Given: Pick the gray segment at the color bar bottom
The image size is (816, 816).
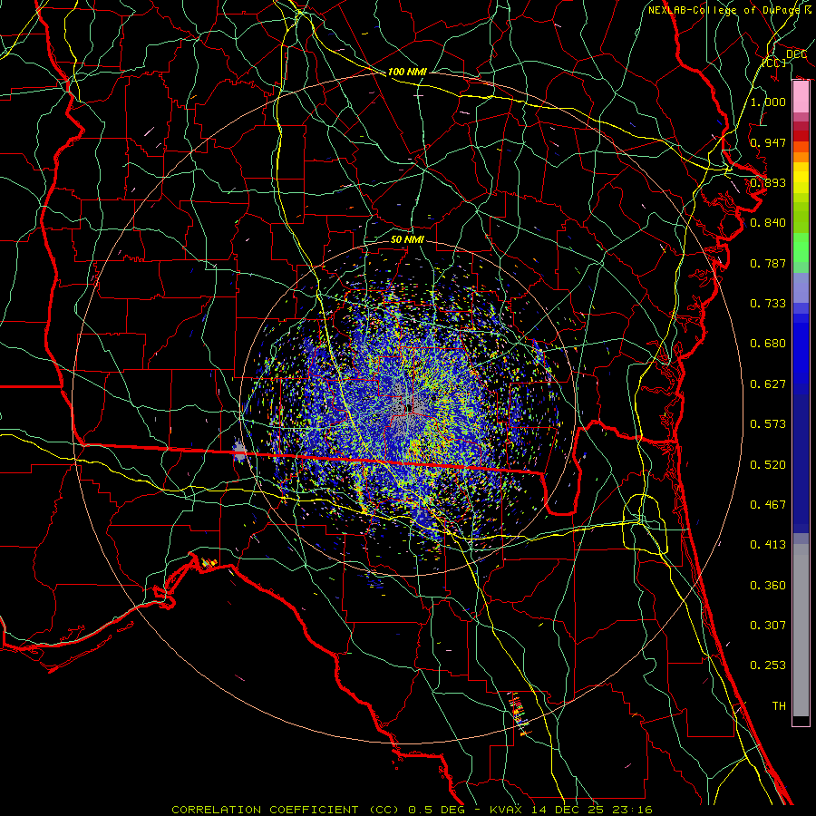Looking at the screenshot, I should (801, 630).
